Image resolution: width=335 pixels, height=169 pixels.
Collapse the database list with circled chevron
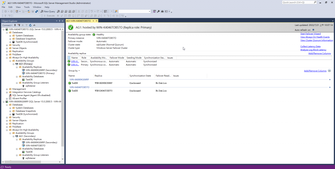[x=329, y=71]
